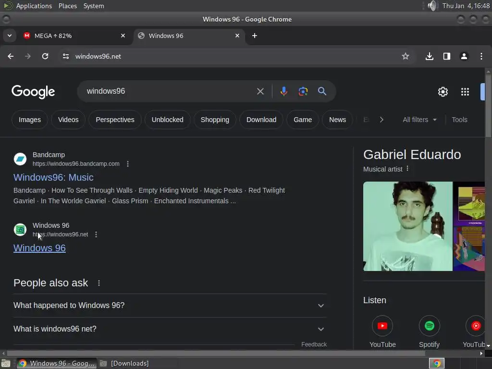Go back to the previous page

pos(11,56)
